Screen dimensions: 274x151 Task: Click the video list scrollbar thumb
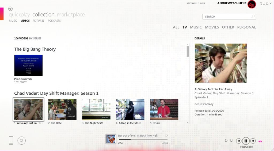click(x=188, y=51)
